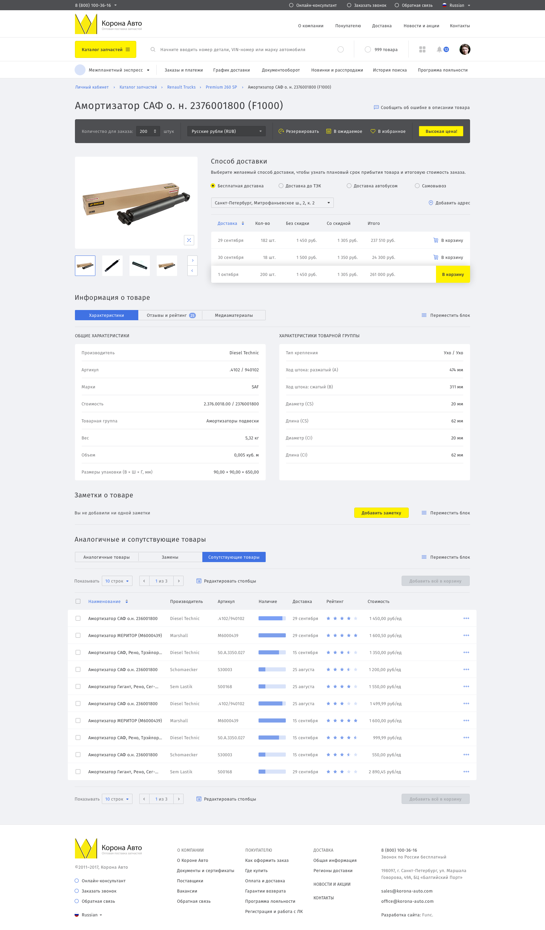
Task: Click the user avatar photo
Action: point(465,49)
